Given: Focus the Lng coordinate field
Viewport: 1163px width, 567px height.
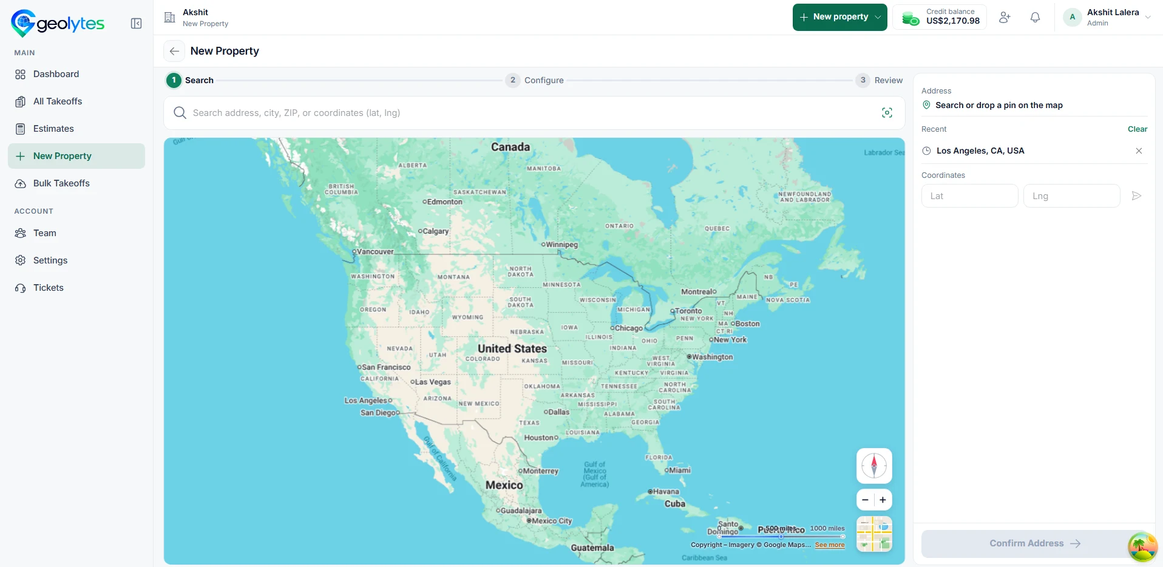Looking at the screenshot, I should (x=1071, y=196).
